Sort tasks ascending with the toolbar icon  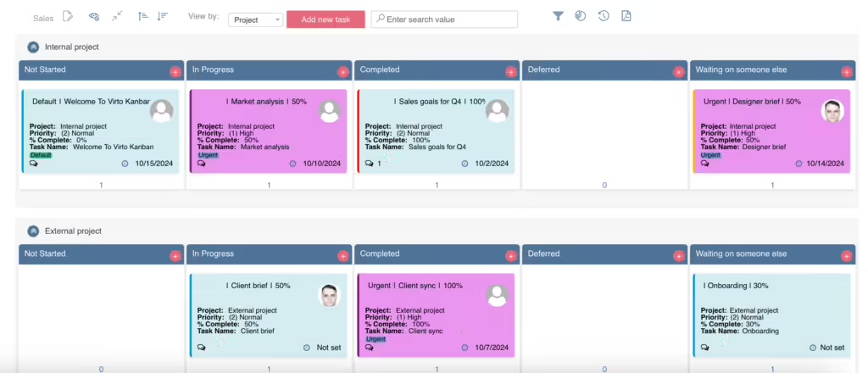[143, 16]
